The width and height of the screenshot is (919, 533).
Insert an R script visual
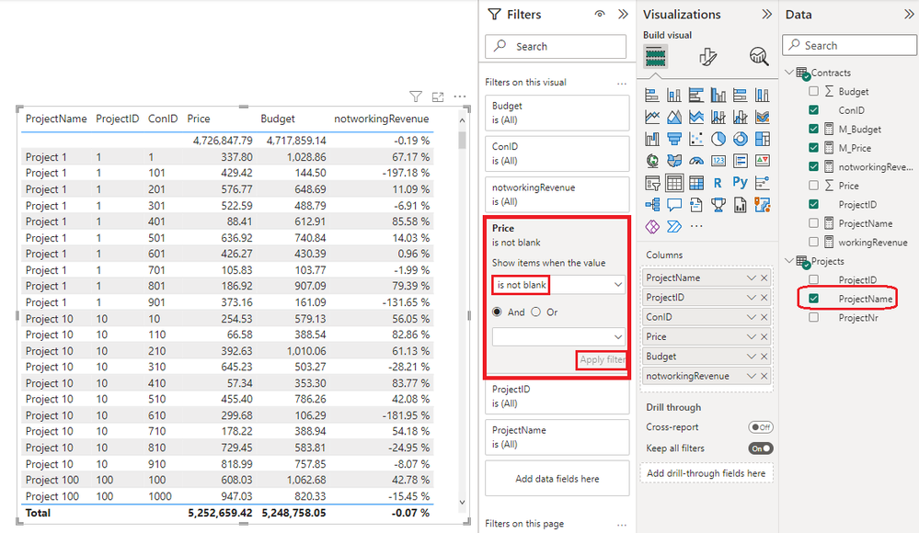coord(718,183)
